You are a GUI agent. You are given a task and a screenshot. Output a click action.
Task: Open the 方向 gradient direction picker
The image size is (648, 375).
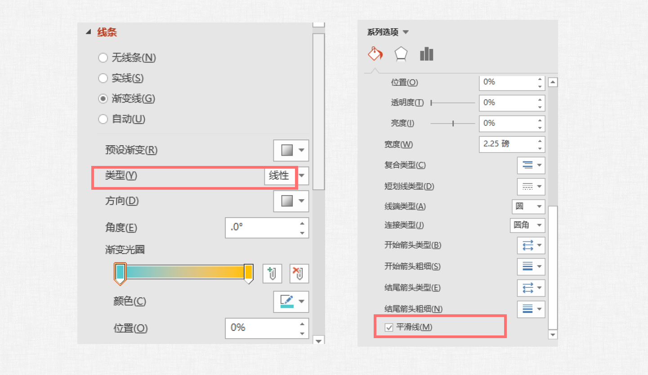tap(291, 201)
